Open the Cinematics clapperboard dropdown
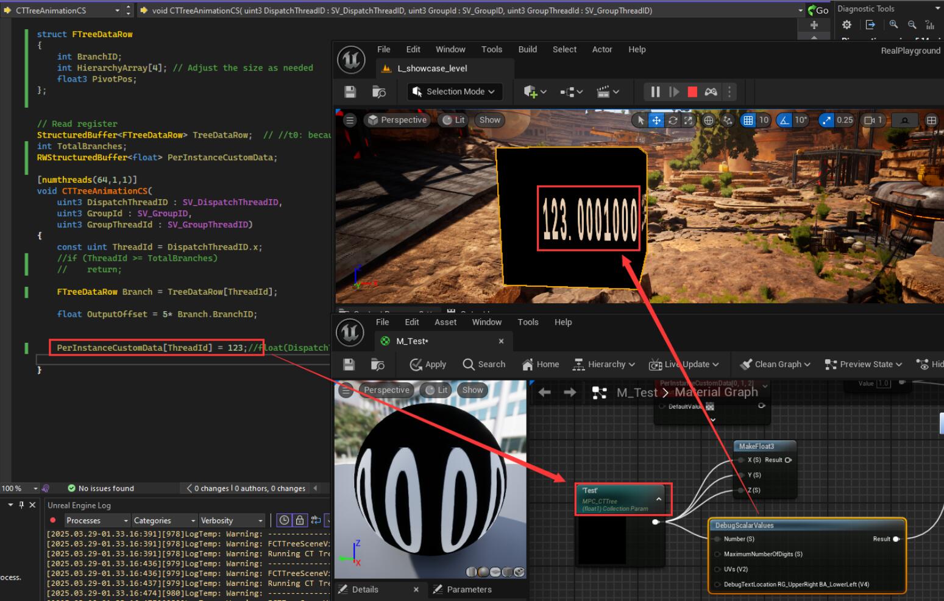The width and height of the screenshot is (944, 601). click(608, 92)
